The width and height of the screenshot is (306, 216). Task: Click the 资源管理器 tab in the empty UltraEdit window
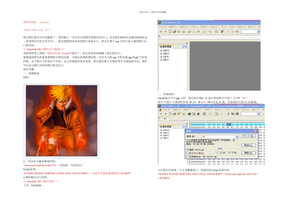point(166,47)
